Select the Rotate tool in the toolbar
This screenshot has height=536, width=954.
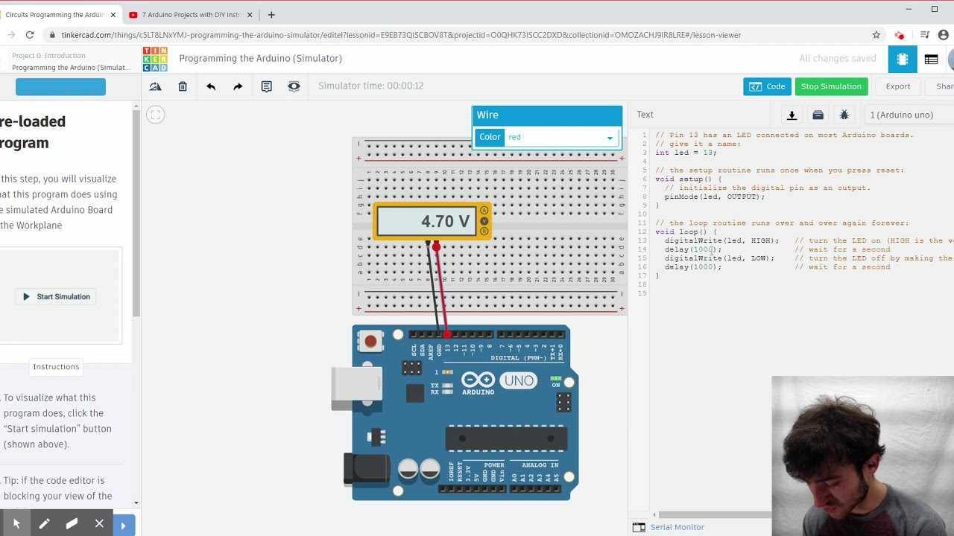tap(155, 86)
